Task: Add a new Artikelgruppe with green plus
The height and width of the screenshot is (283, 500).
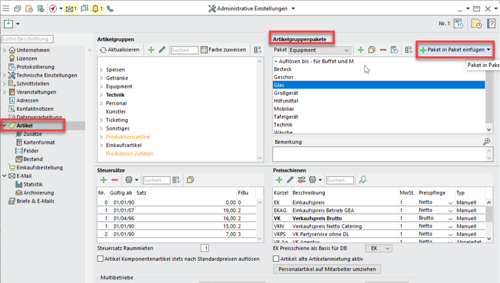Action: point(151,50)
